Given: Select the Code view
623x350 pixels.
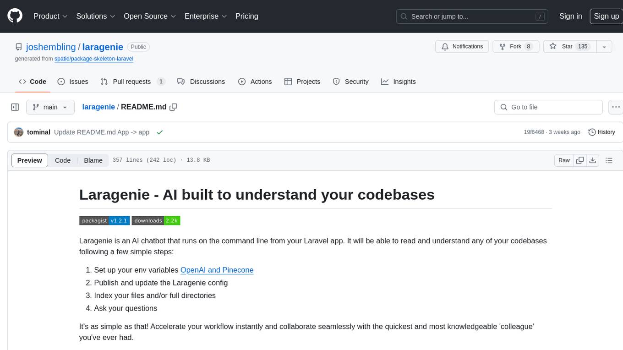Looking at the screenshot, I should pyautogui.click(x=63, y=160).
